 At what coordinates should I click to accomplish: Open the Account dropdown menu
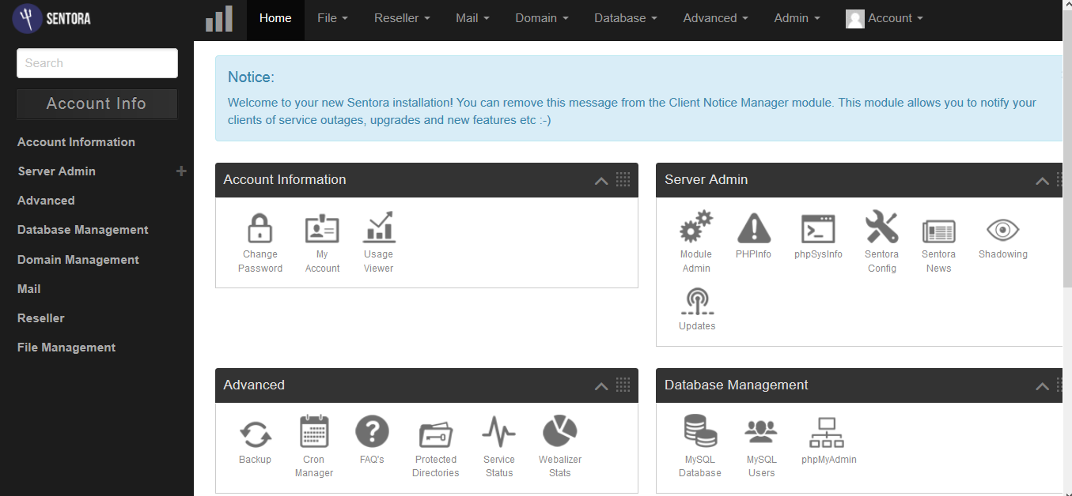coord(884,18)
